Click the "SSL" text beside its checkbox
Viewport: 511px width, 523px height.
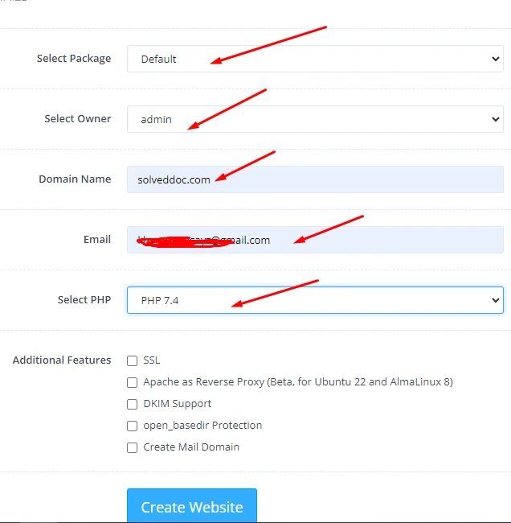click(152, 360)
